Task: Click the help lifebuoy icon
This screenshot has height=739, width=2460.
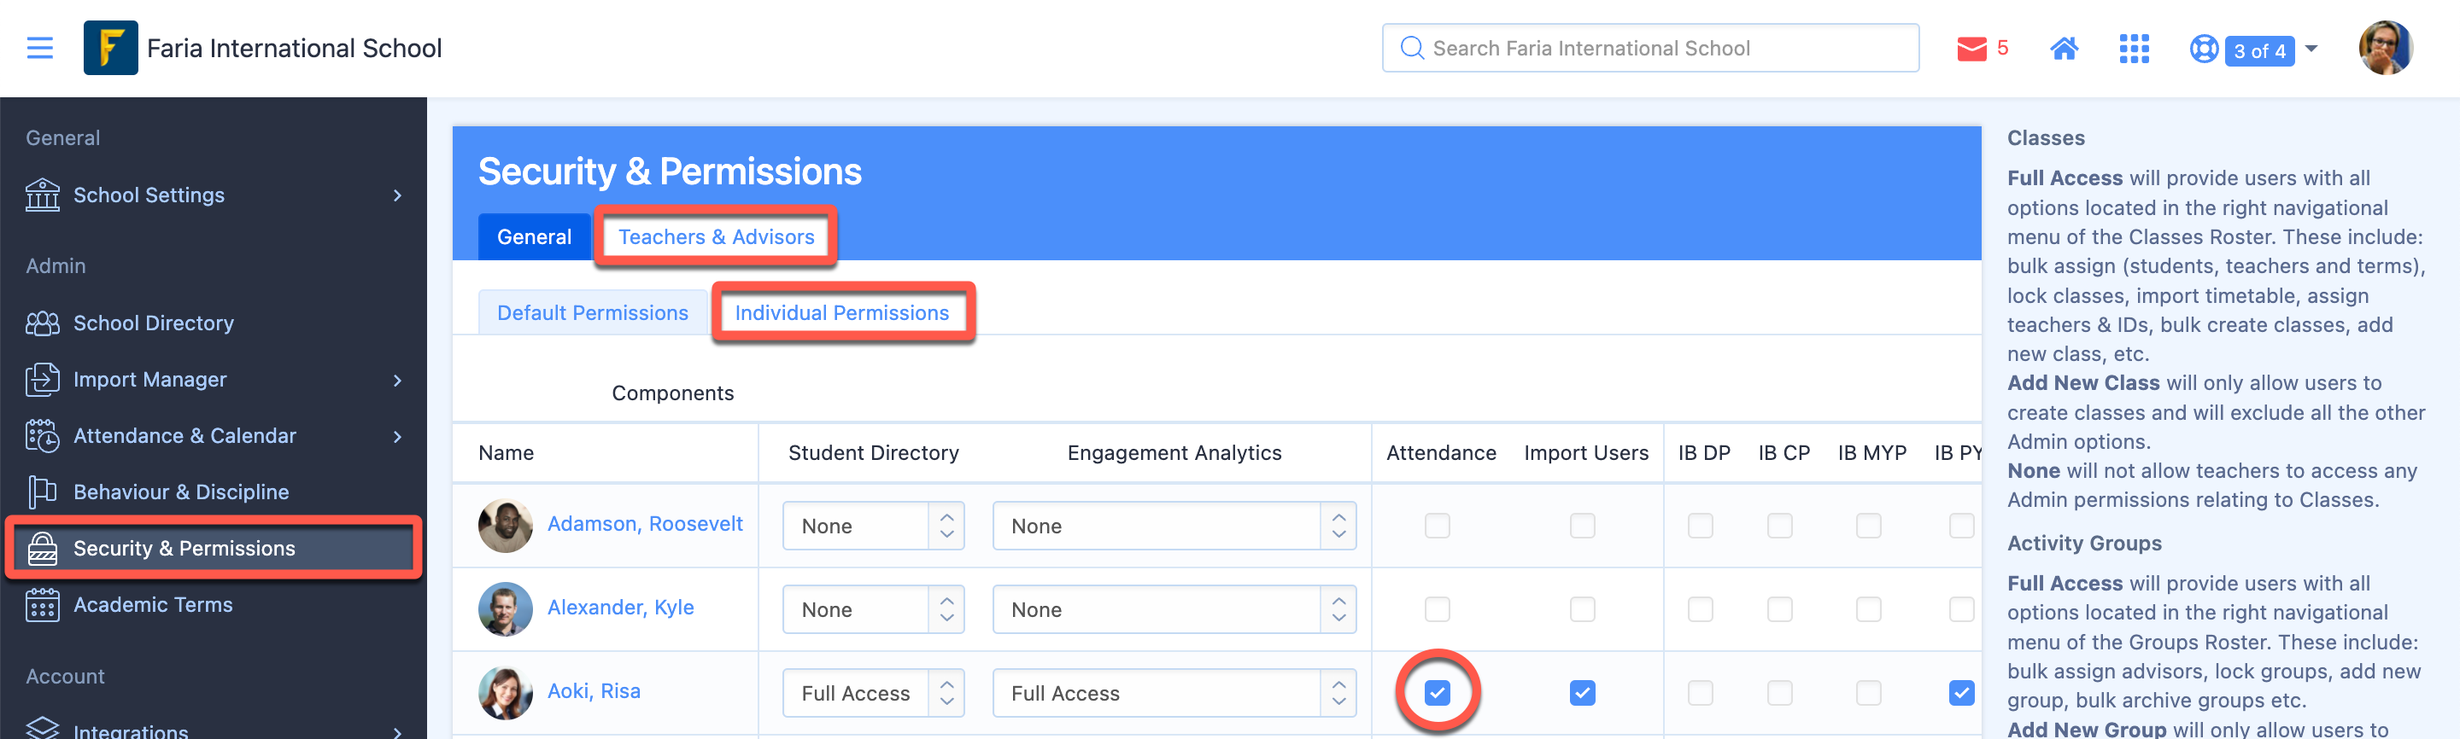Action: click(x=2203, y=49)
